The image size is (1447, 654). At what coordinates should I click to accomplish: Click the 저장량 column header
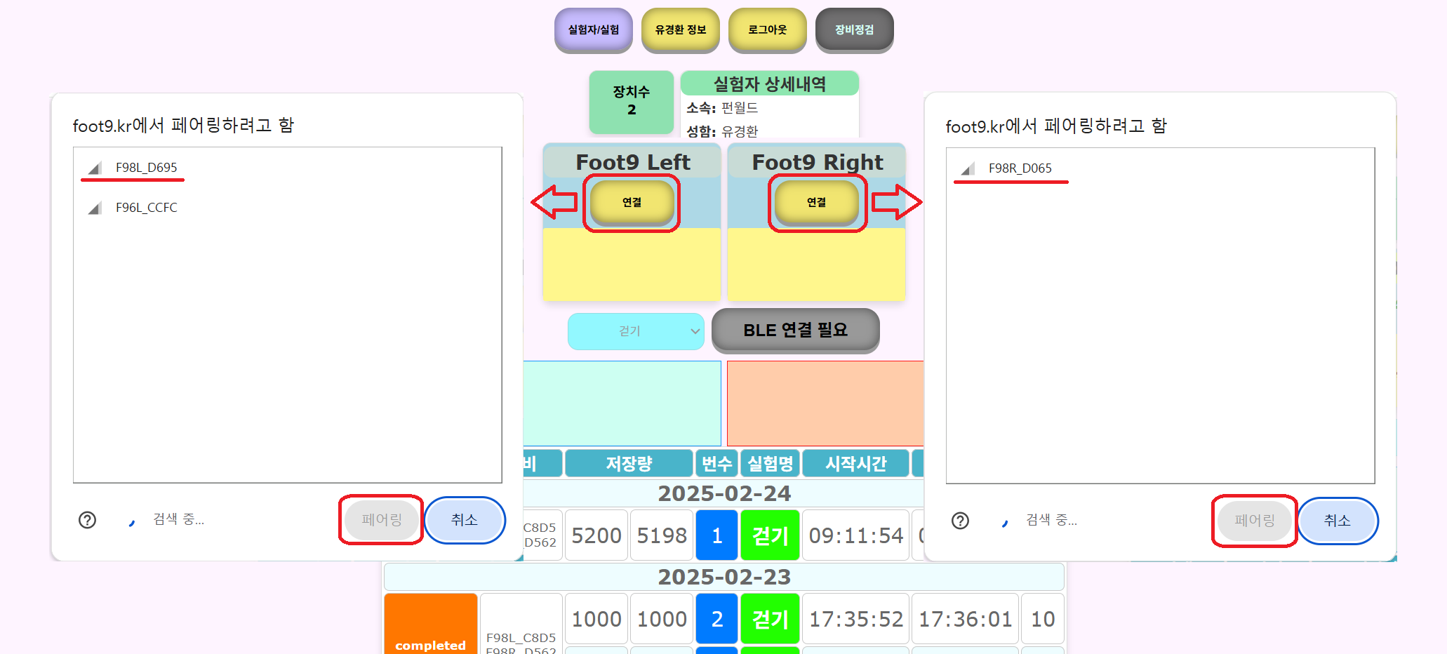(x=629, y=463)
